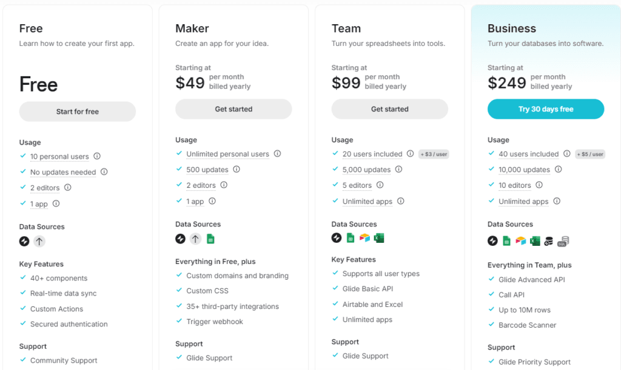
Task: Click the +$3 / user badge
Action: pyautogui.click(x=434, y=154)
